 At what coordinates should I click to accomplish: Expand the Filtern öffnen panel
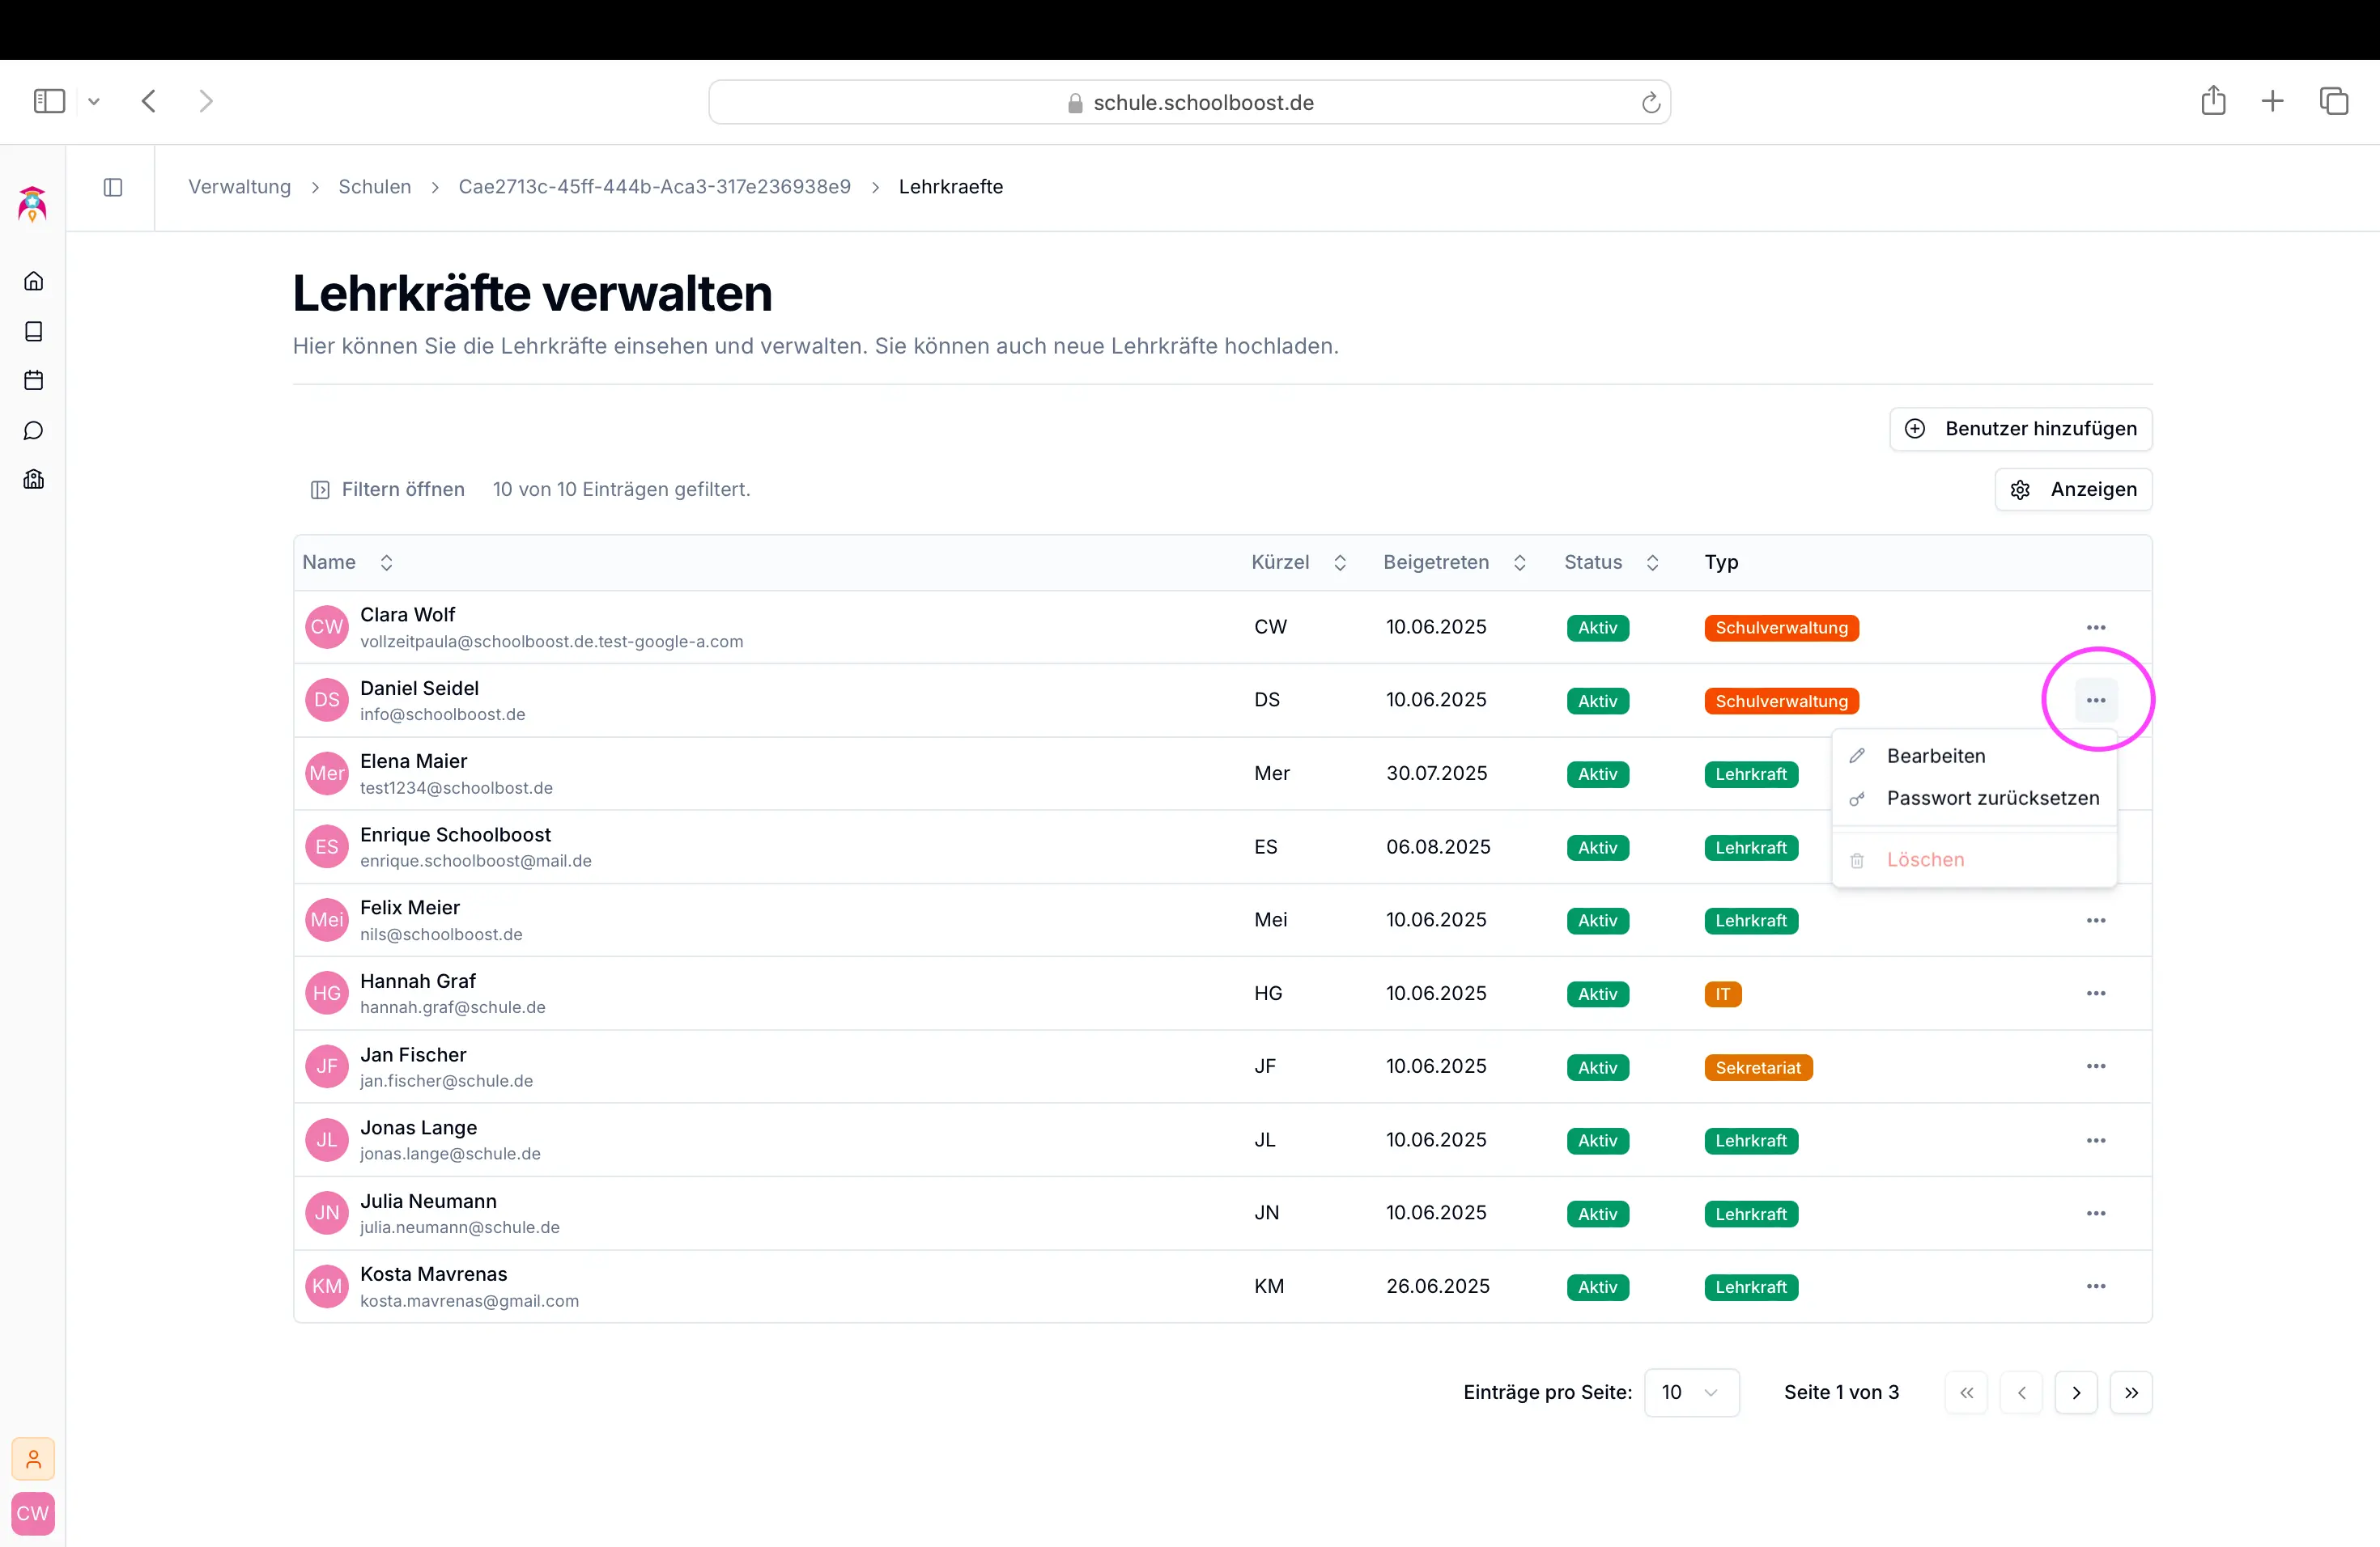tap(388, 490)
